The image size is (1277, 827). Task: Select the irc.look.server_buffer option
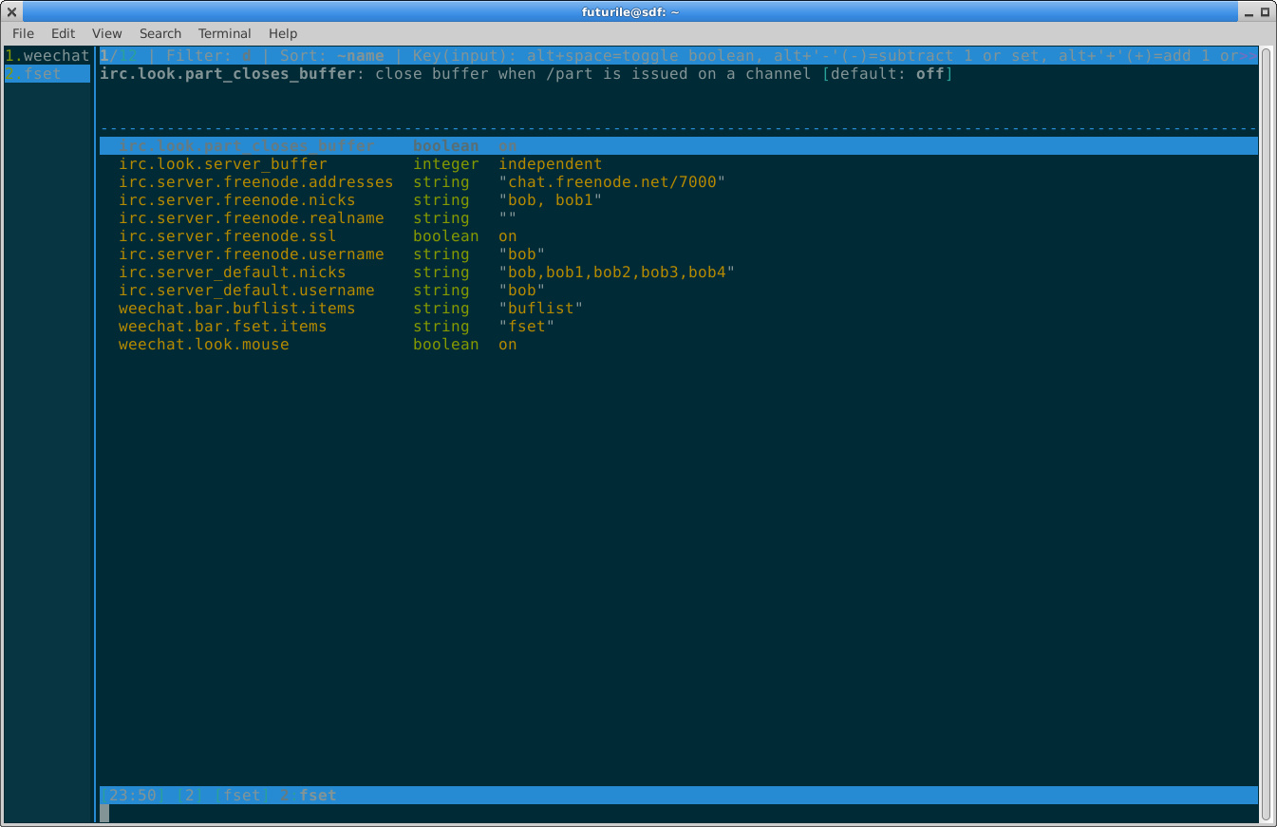pyautogui.click(x=223, y=164)
